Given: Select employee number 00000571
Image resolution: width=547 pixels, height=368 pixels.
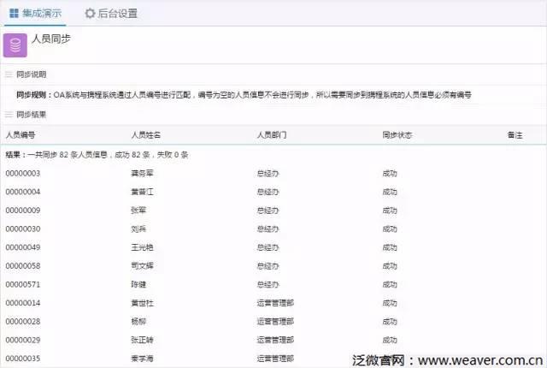Looking at the screenshot, I should pyautogui.click(x=23, y=284).
